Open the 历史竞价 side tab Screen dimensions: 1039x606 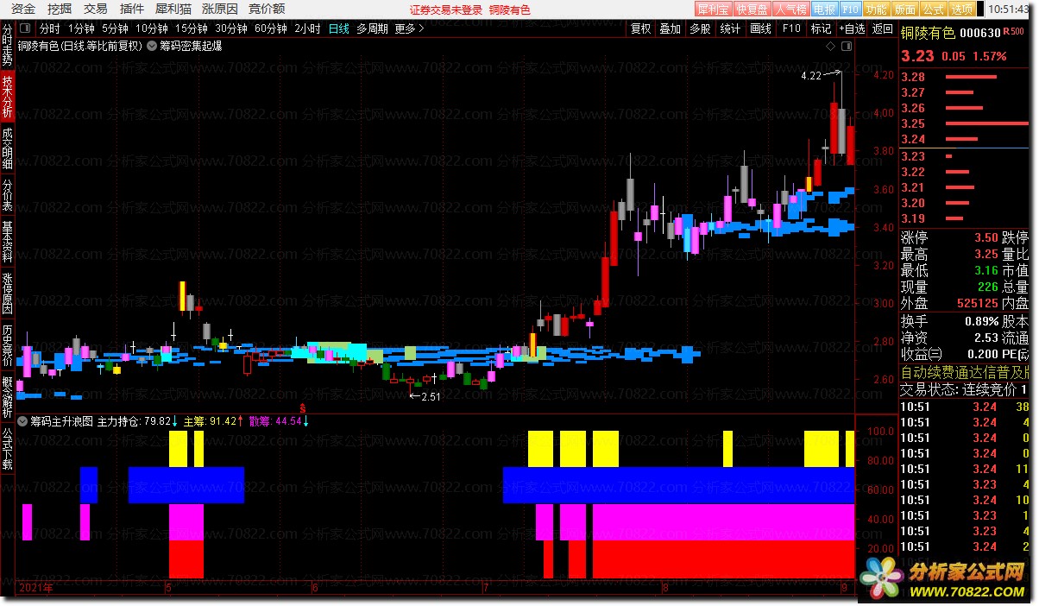tap(7, 344)
